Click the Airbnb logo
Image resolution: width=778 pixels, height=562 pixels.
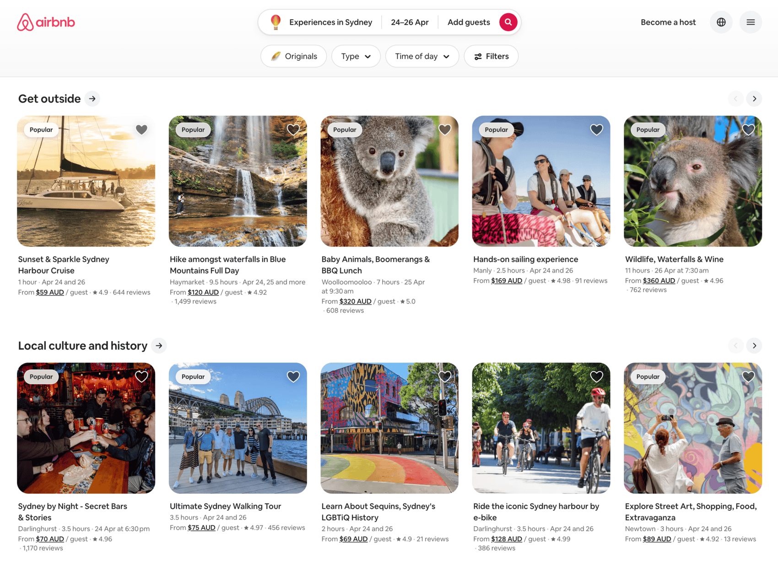tap(46, 22)
